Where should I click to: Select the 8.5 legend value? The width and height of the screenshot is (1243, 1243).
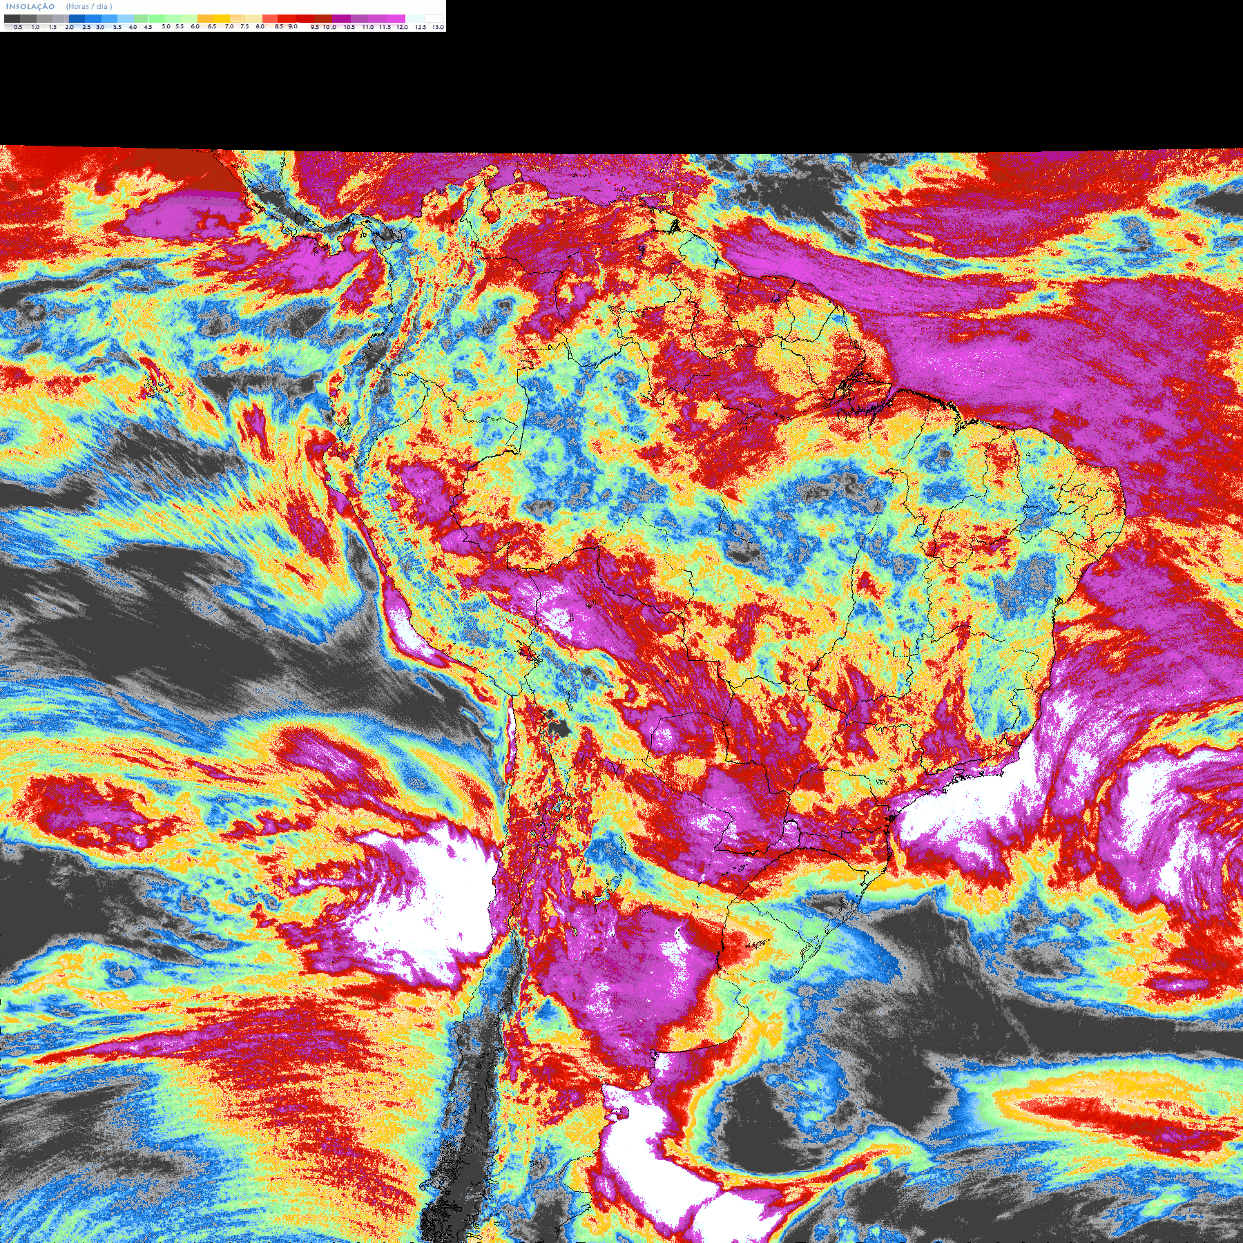point(279,26)
